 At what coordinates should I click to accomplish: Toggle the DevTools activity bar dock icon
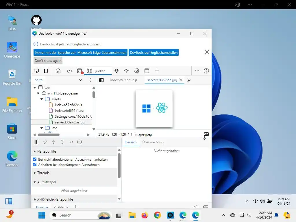click(x=46, y=71)
